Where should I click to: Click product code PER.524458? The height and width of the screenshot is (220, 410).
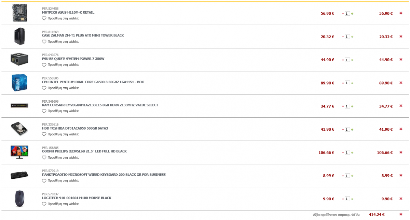[50, 8]
